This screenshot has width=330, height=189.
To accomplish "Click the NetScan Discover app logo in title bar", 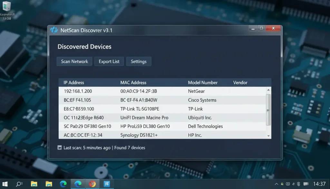I will tap(54, 30).
